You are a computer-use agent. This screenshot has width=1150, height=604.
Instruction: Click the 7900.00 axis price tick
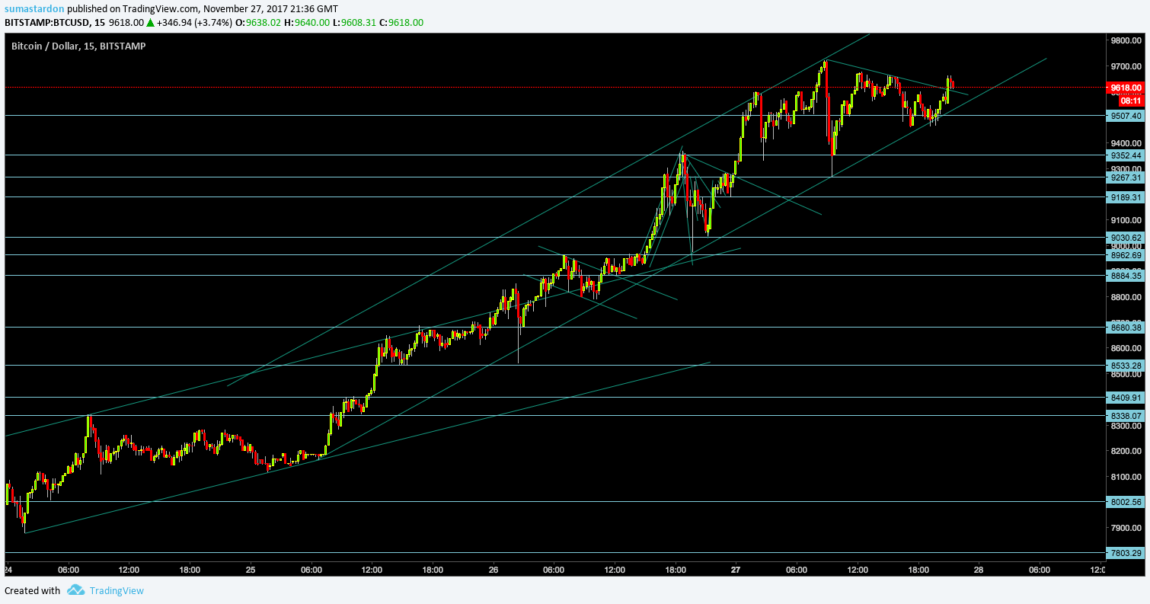point(1126,528)
